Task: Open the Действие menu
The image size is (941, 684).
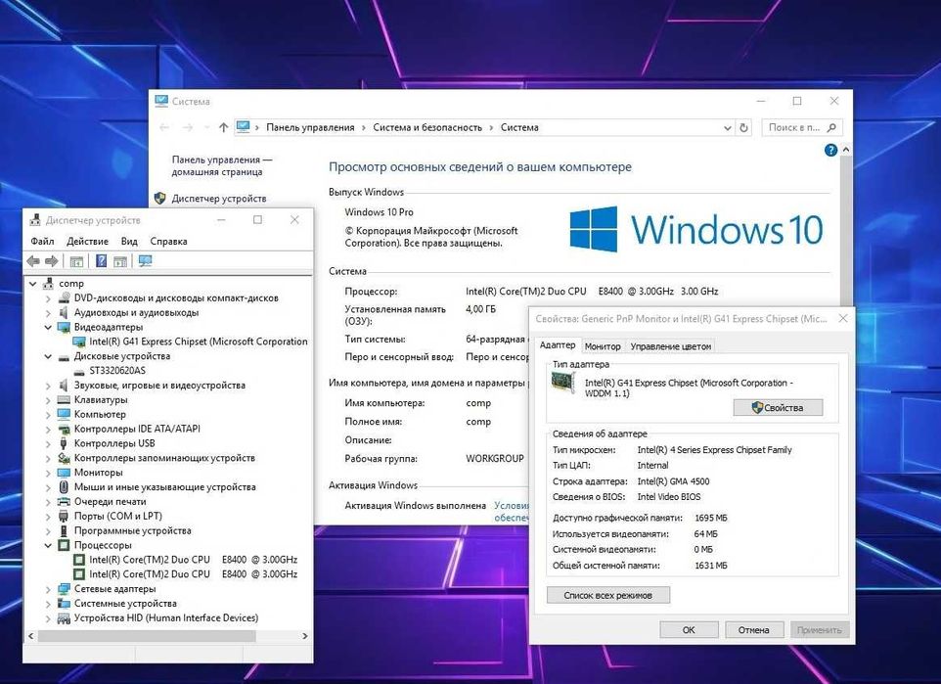Action: [x=88, y=242]
